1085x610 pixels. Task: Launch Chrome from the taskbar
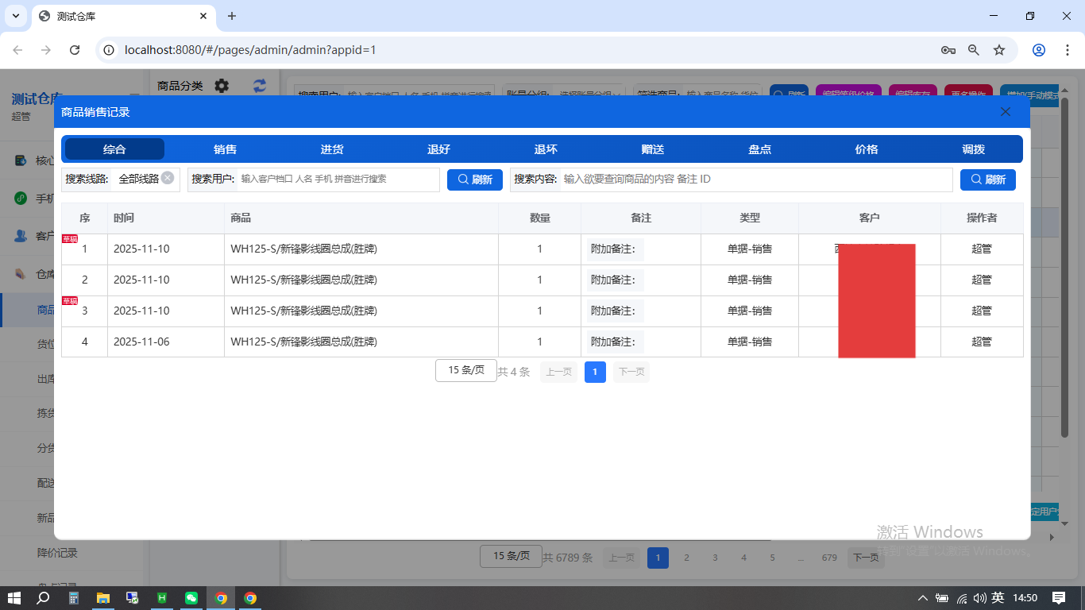tap(222, 598)
